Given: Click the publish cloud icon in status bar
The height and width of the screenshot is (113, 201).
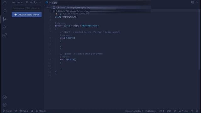Looking at the screenshot, I should pos(16,111).
